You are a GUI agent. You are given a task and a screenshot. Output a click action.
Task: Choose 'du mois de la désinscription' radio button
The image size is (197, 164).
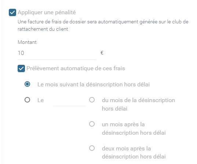tap(92, 100)
